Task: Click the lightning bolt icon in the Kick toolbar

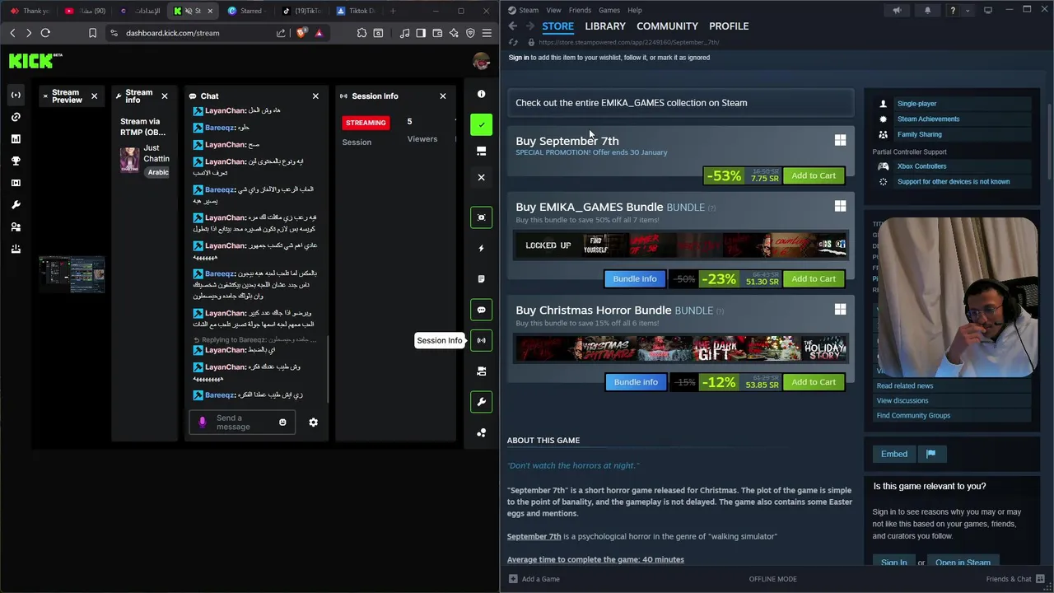Action: [482, 248]
